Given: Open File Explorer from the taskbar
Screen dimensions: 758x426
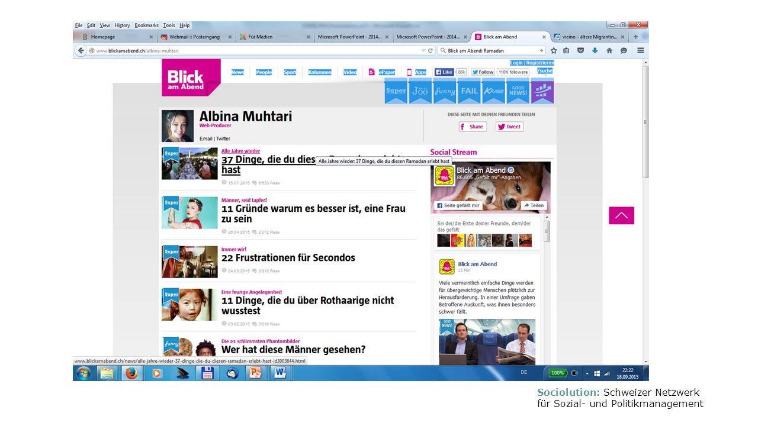Looking at the screenshot, I should (107, 373).
